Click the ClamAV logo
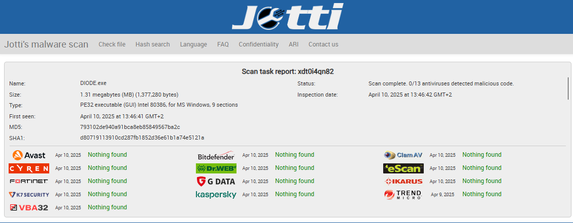Screen dimensions: 573x223 click(x=403, y=155)
